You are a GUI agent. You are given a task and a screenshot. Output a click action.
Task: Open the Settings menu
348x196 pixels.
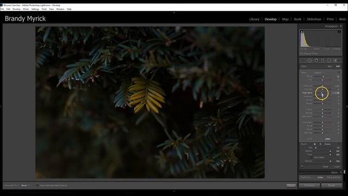(35, 9)
